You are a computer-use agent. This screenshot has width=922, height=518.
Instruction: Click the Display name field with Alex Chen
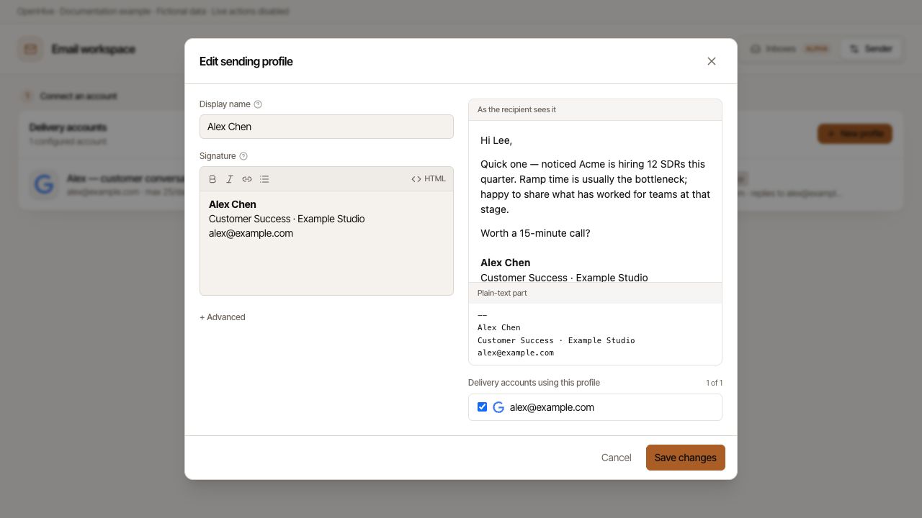[326, 127]
